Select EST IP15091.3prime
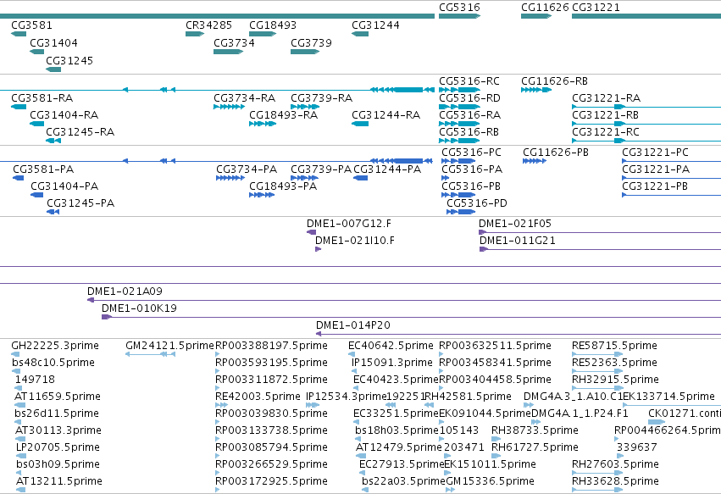 (355, 371)
